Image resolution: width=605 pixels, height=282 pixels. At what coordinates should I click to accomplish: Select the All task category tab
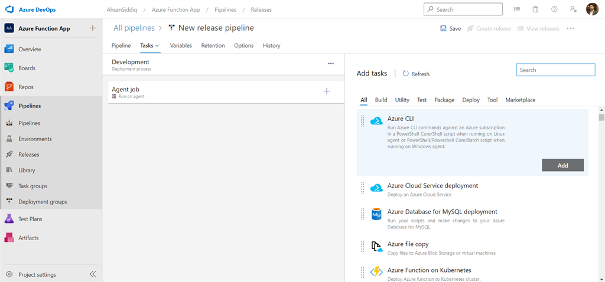(364, 100)
